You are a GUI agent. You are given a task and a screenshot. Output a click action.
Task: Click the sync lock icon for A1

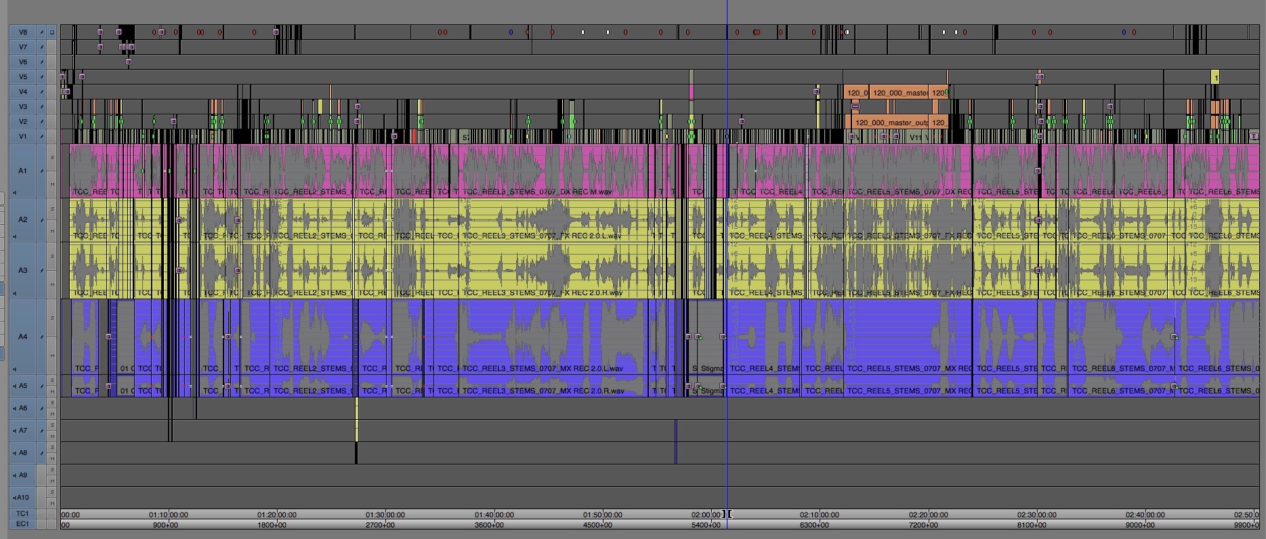(x=42, y=171)
